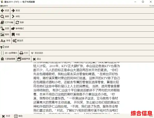
Task: Click text line starting 在包厢里点酒和小吃
Action: click(76, 82)
